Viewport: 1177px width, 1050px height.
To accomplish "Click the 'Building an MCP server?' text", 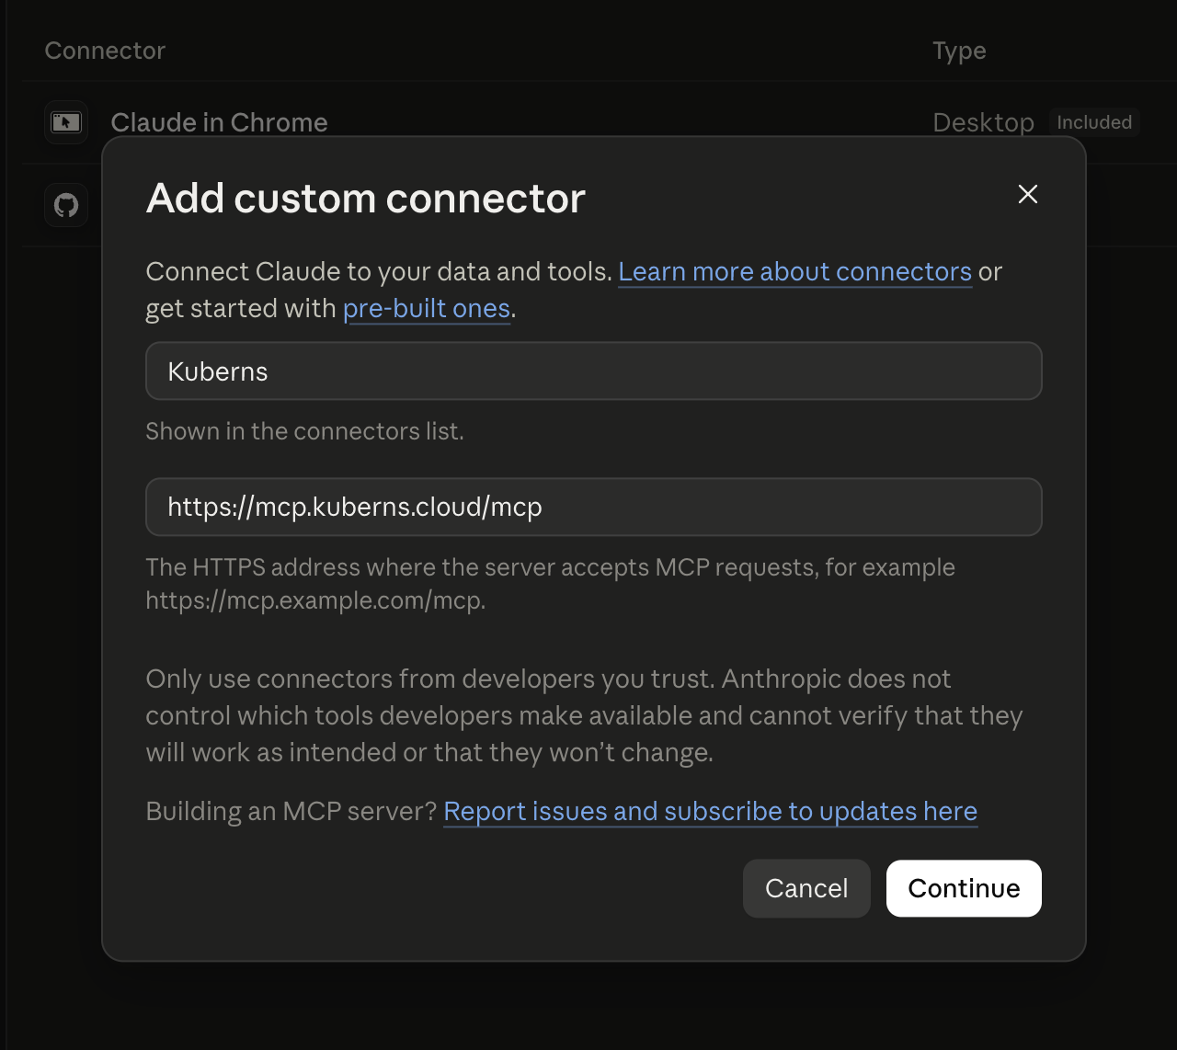I will coord(291,811).
